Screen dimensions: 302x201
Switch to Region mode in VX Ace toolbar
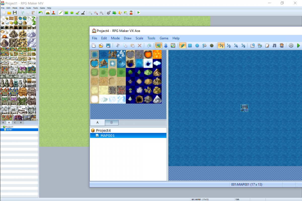pyautogui.click(x=173, y=45)
